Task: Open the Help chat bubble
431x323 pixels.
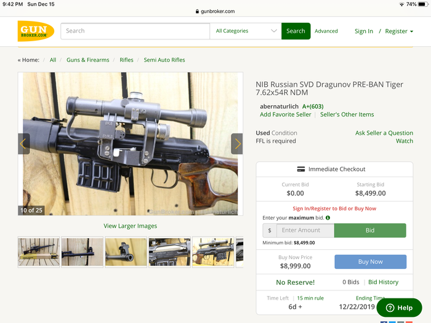Action: (x=399, y=308)
